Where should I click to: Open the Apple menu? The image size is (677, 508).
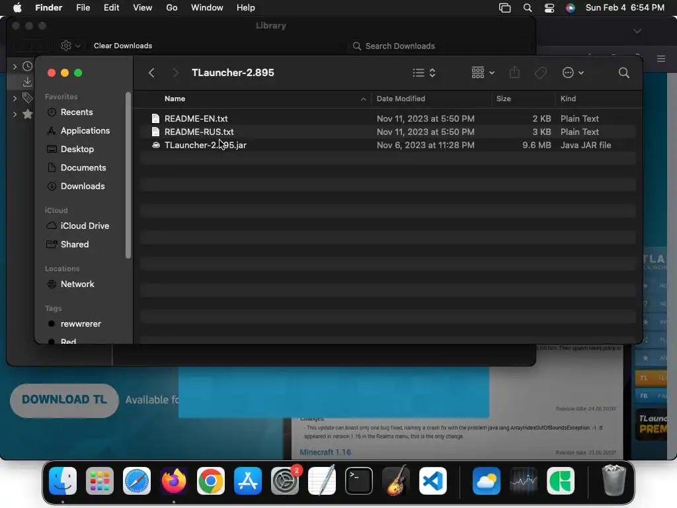click(17, 8)
